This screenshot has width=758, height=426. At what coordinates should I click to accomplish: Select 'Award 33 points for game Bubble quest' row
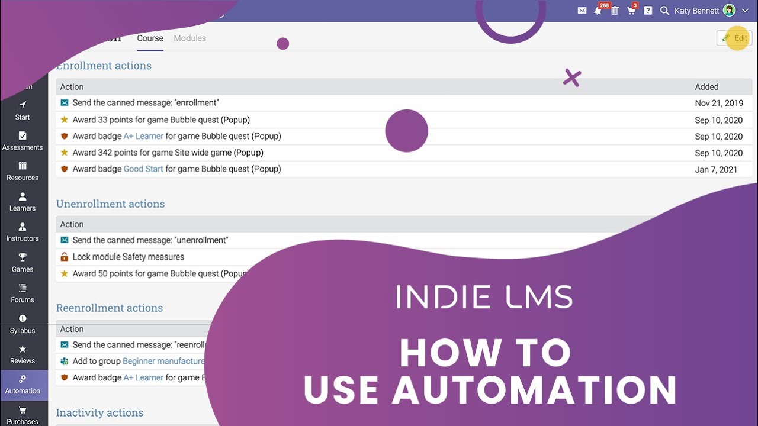pos(404,120)
